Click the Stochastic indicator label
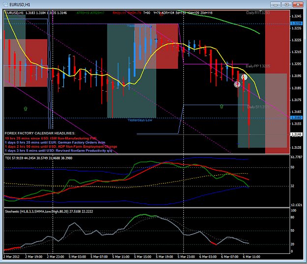Image resolution: width=307 pixels, height=264 pixels. [x=49, y=211]
